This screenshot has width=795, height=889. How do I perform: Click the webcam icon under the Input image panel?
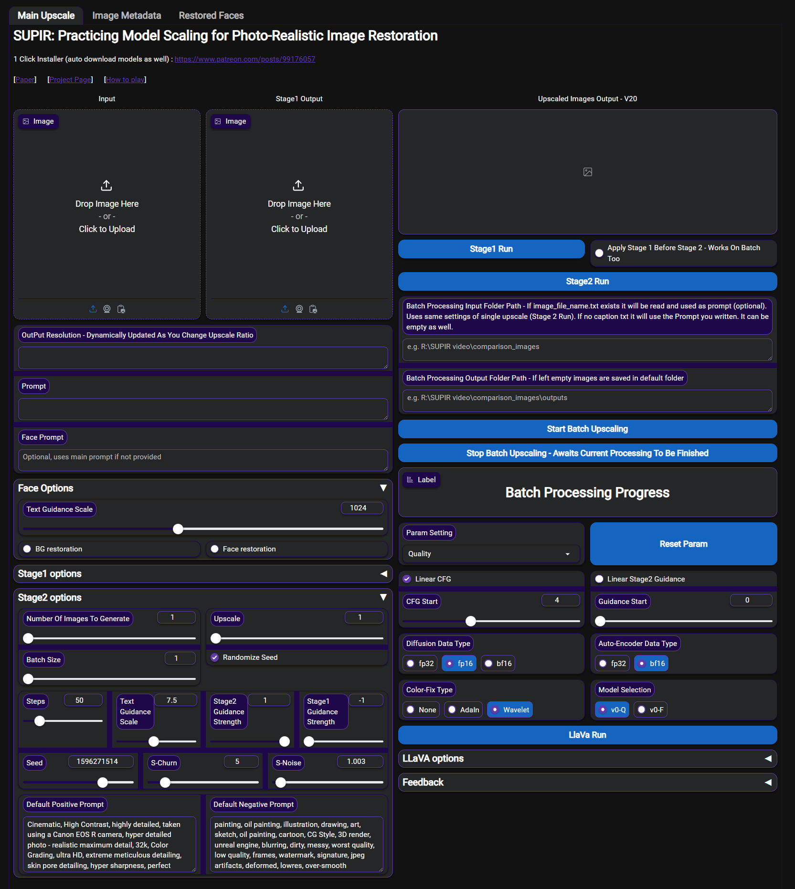107,309
